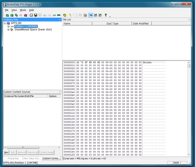Click the Remove All button
The width and height of the screenshot is (195, 167).
tap(33, 152)
